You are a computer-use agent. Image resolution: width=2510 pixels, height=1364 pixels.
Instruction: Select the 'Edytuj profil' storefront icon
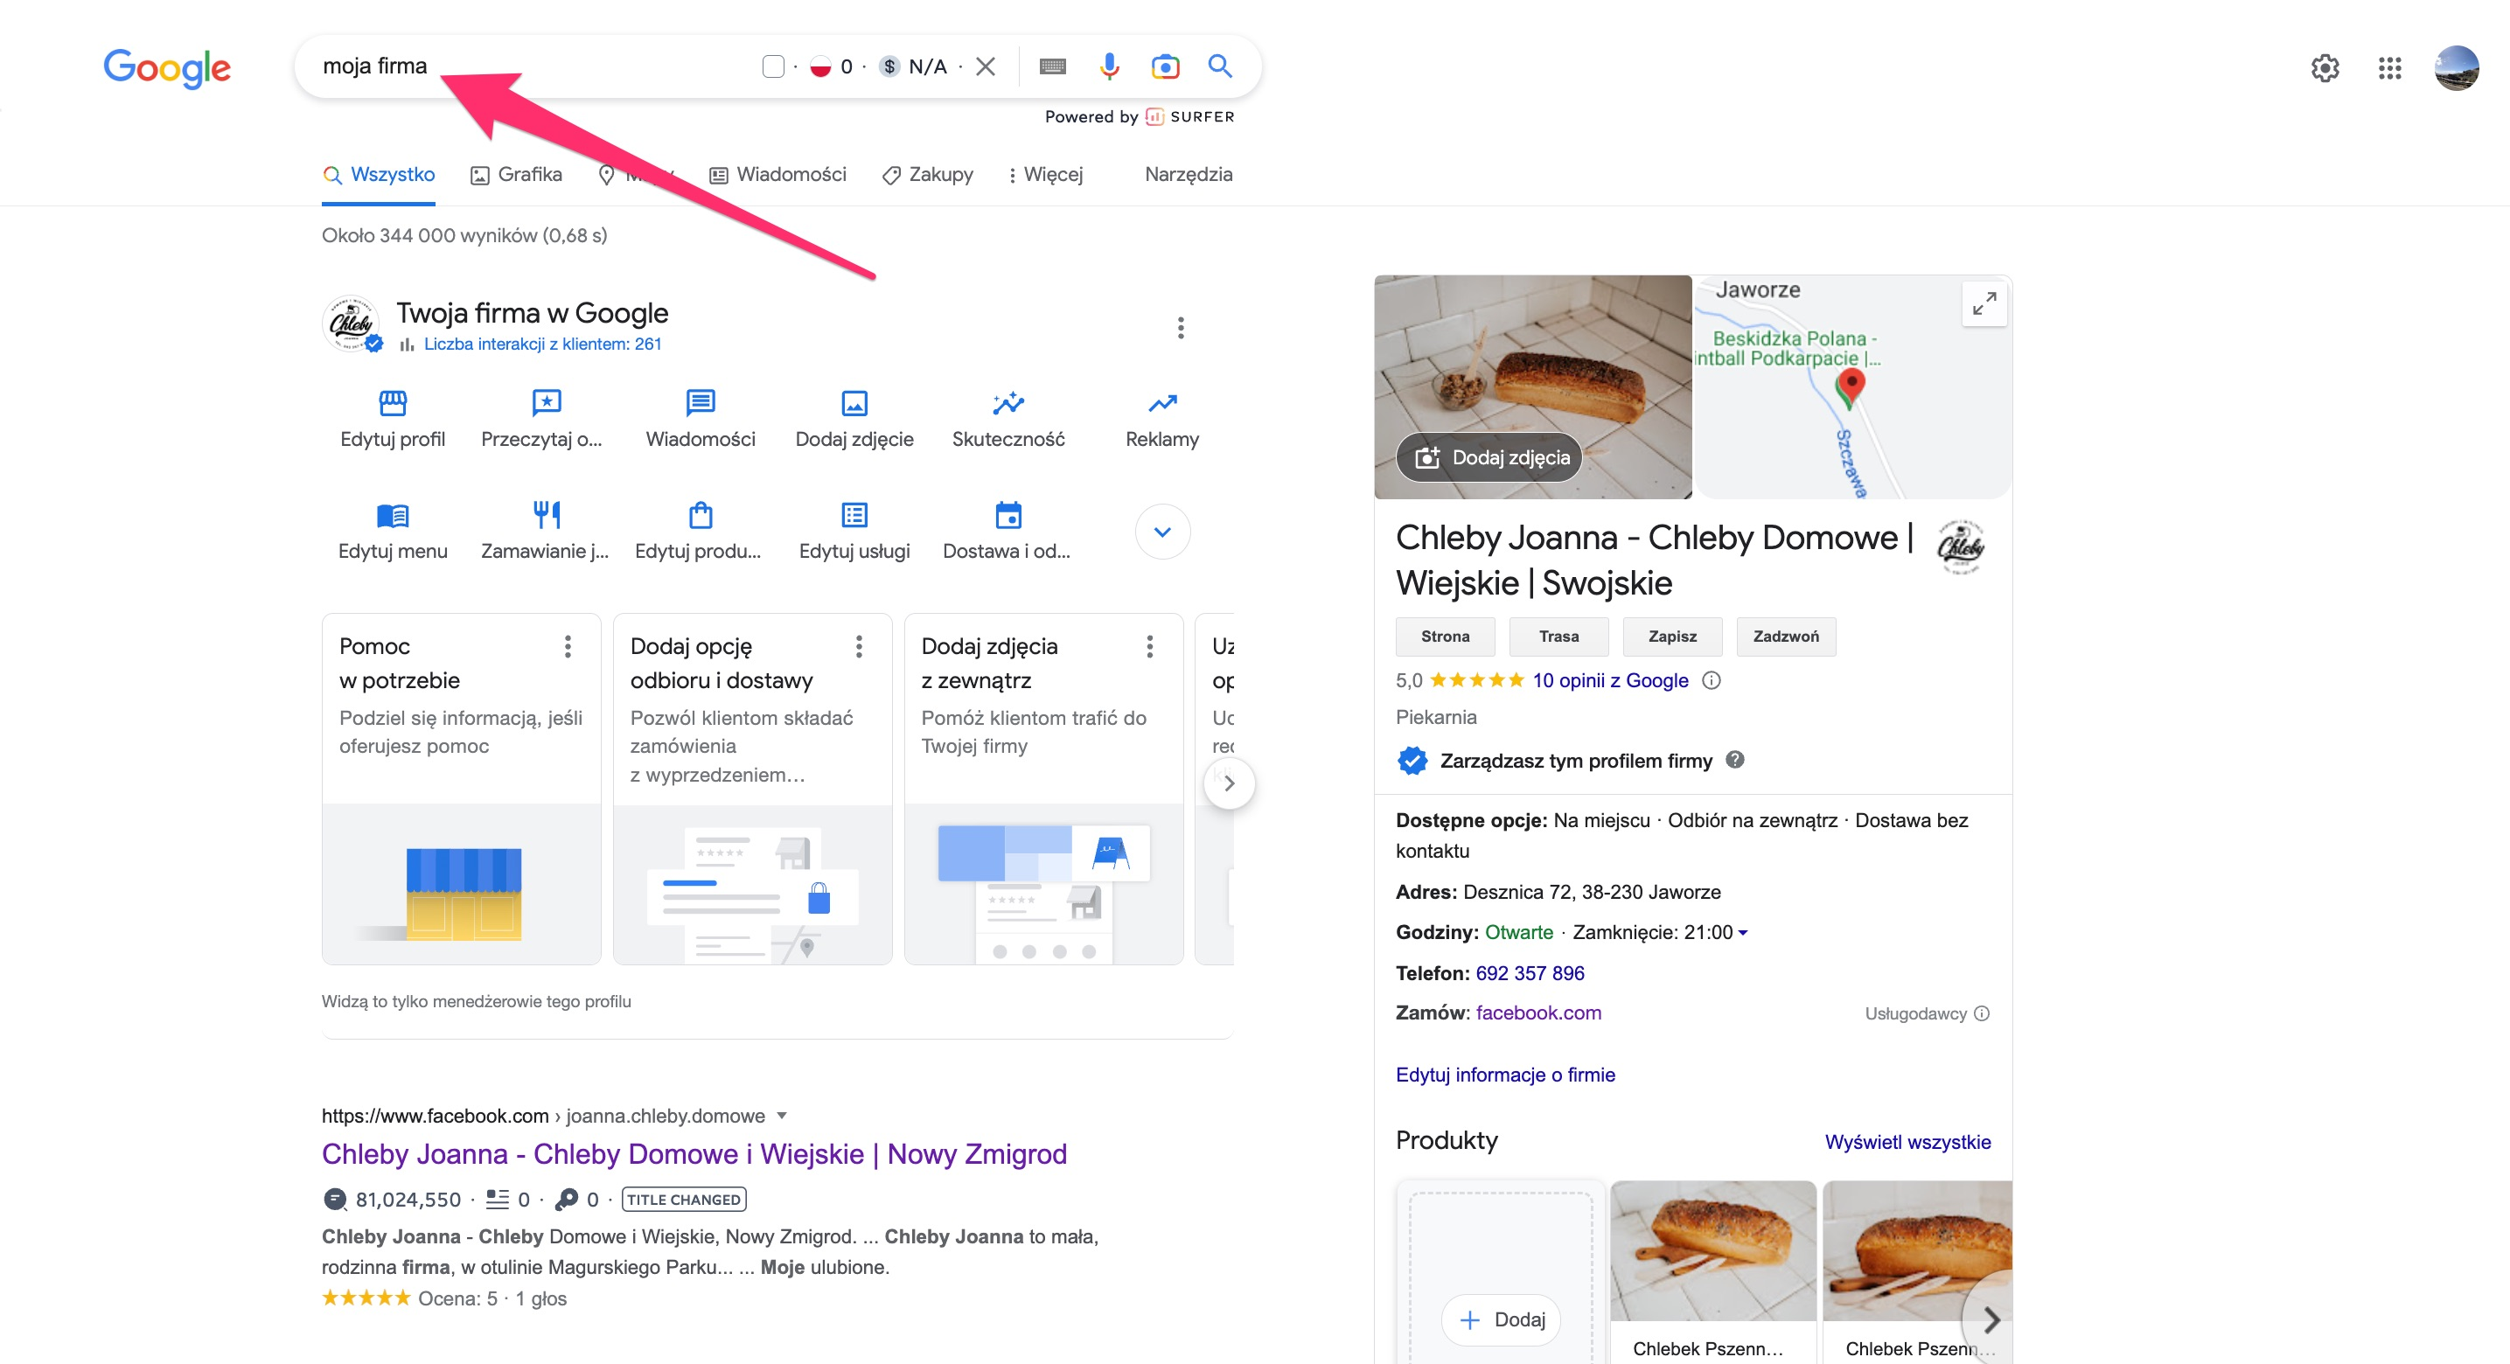393,403
